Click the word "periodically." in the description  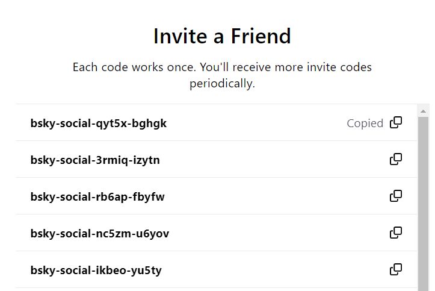222,83
